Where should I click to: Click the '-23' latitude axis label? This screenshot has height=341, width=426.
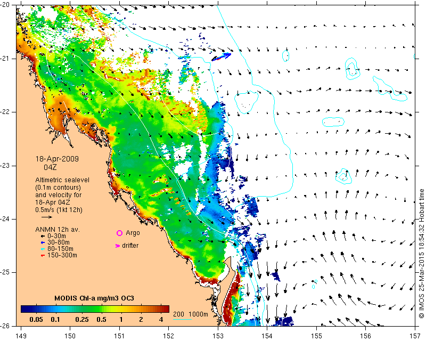(5, 166)
